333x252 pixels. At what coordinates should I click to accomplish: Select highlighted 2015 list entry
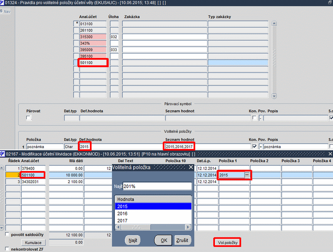(x=153, y=207)
